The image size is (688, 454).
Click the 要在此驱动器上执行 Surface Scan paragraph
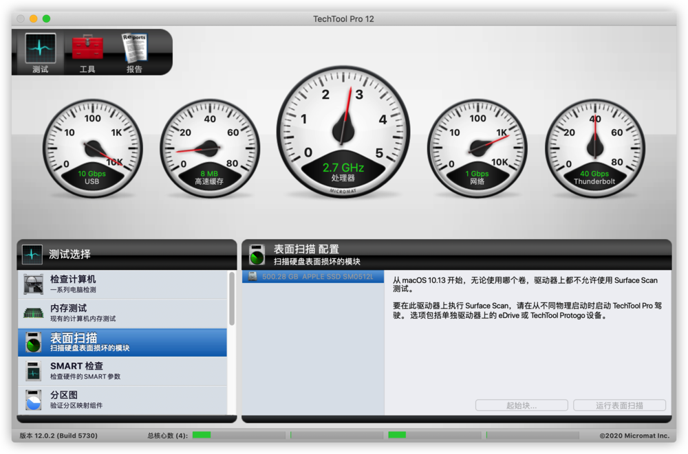(528, 310)
